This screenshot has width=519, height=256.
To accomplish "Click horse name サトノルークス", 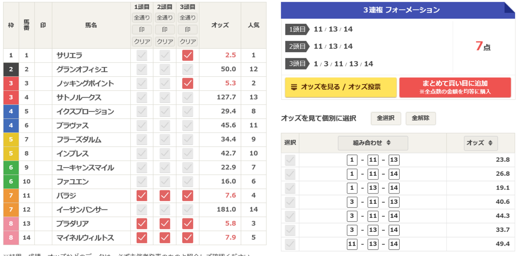I will point(79,97).
